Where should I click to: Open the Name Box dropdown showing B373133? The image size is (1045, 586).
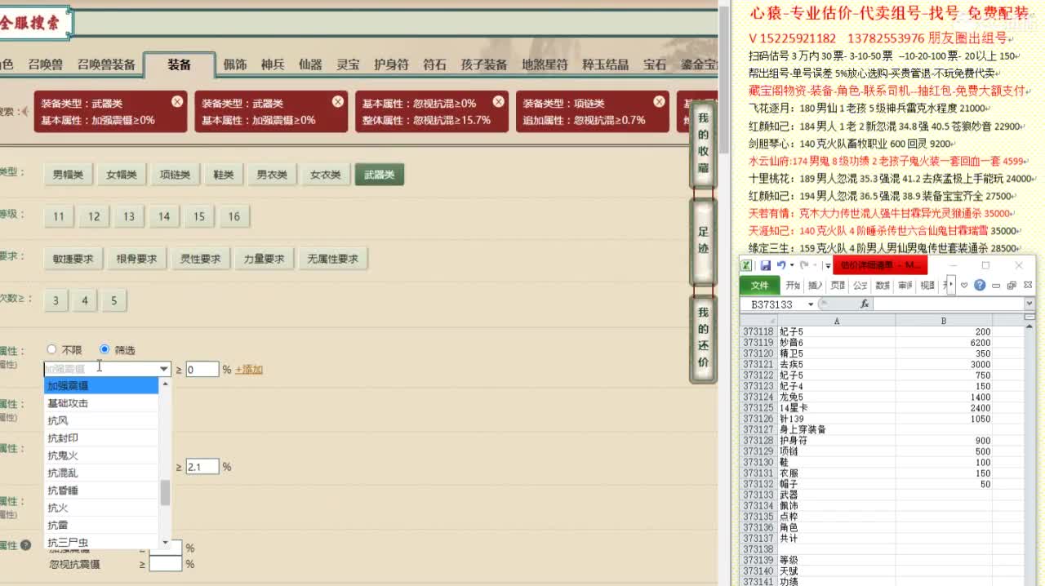click(811, 304)
